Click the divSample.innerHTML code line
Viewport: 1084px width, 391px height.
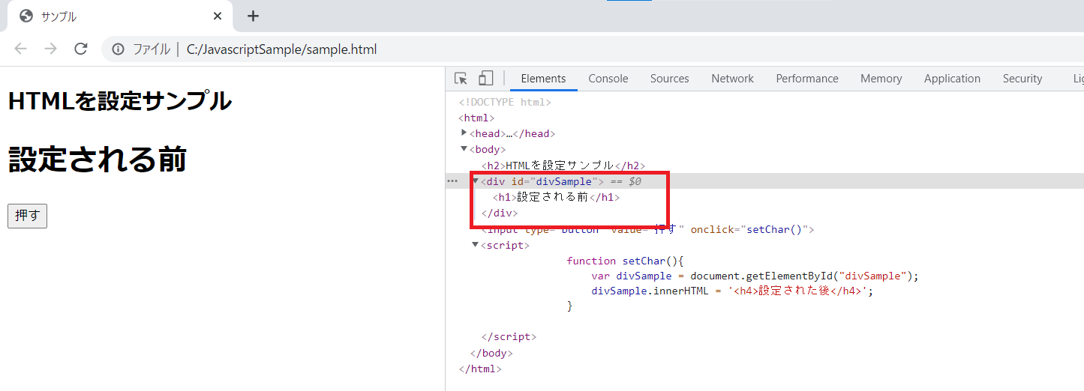(x=733, y=291)
